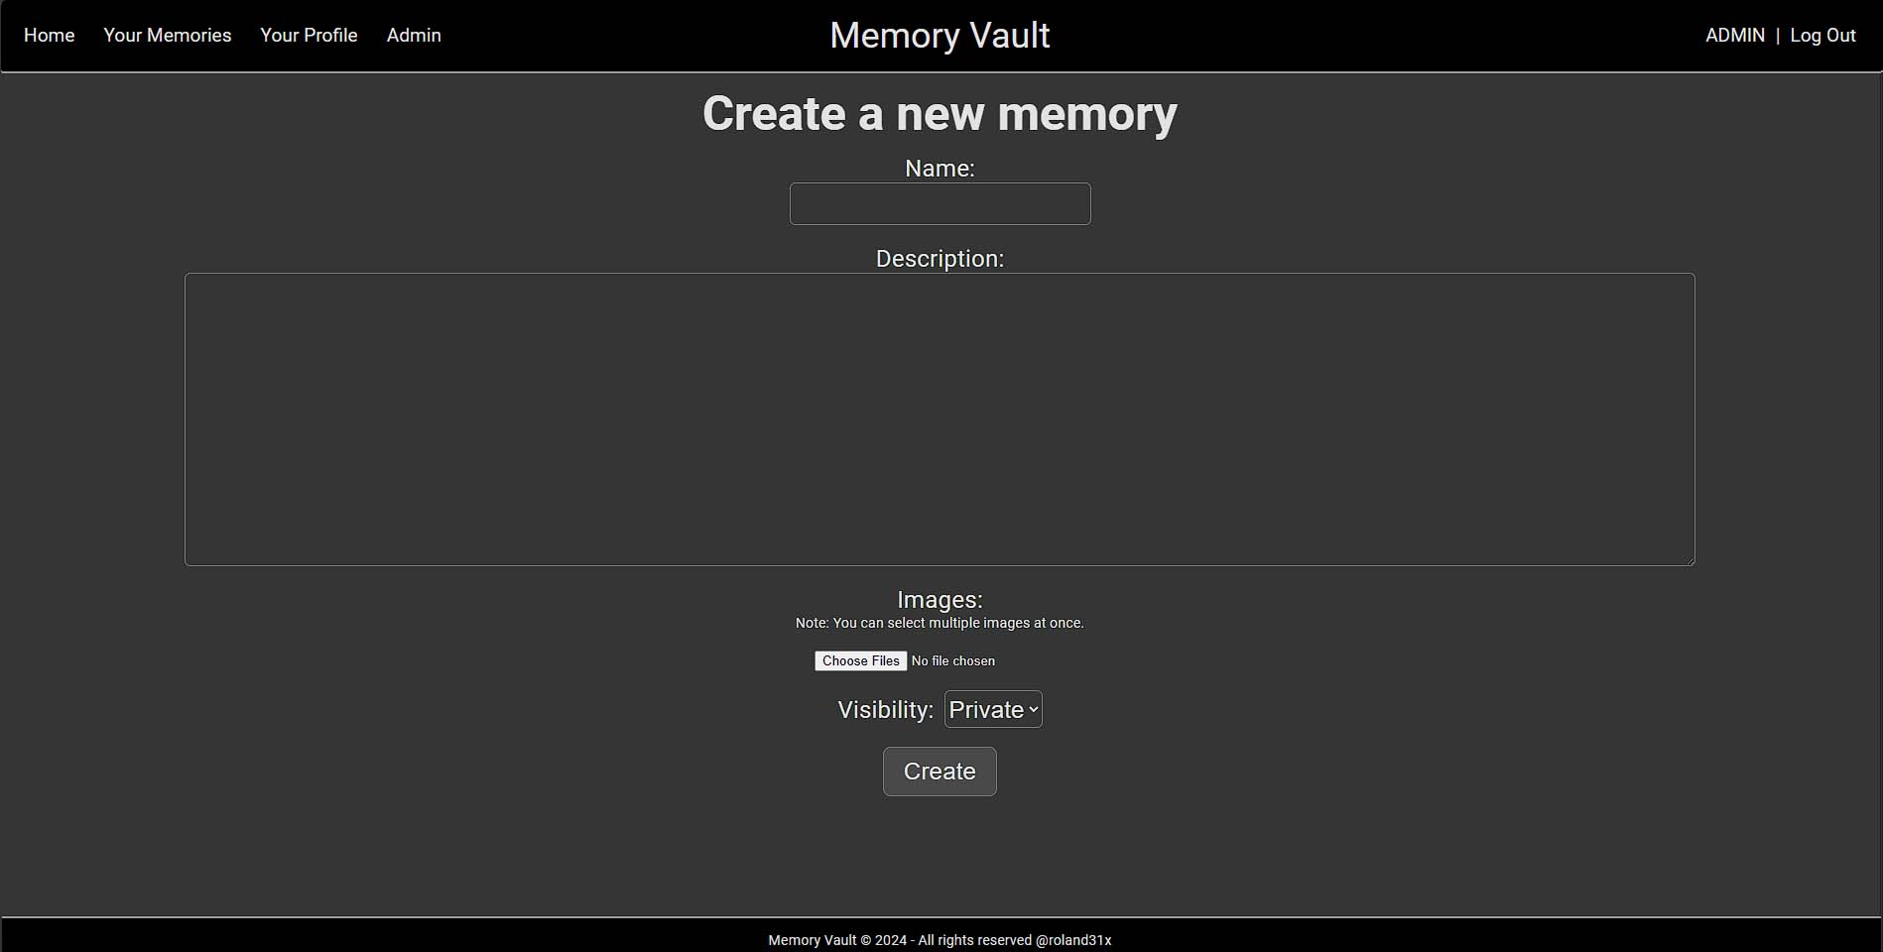Open the Admin navigation link
Viewport: 1883px width, 952px height.
point(414,36)
